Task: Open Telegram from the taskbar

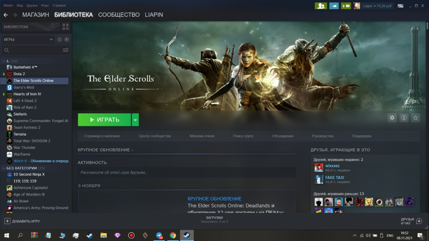Action: click(x=159, y=235)
